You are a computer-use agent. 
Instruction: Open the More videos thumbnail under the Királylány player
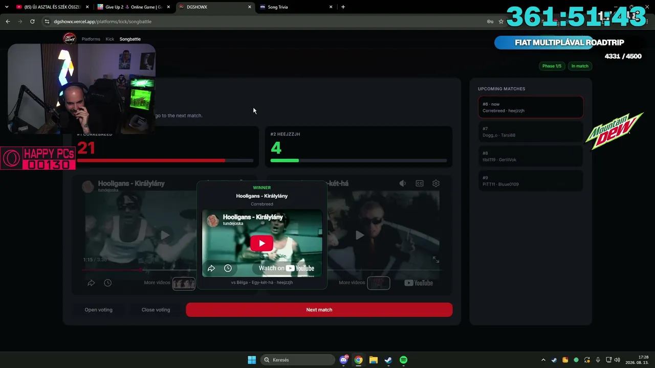point(184,283)
